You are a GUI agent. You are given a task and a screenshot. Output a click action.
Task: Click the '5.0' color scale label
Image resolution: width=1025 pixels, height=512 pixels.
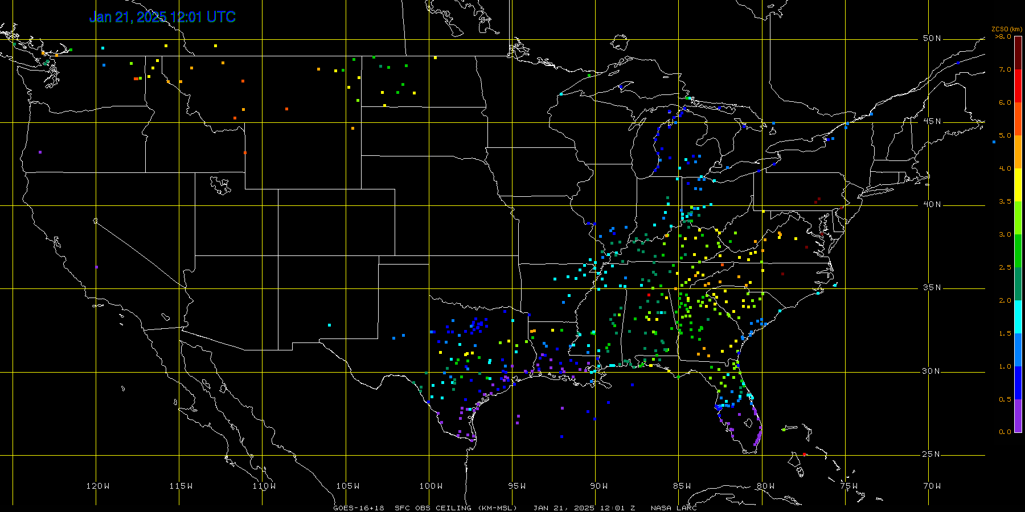[x=1005, y=135]
